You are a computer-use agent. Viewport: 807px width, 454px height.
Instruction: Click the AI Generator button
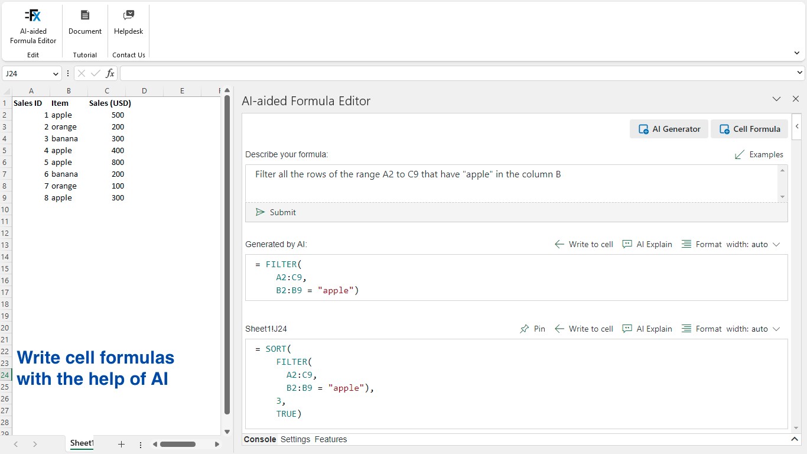point(669,129)
